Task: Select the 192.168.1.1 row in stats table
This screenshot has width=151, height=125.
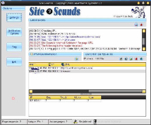Action: pyautogui.click(x=65, y=101)
